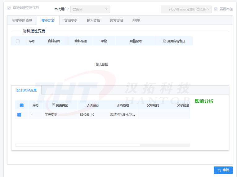
Task: Check the select-all box in 物料属性变更 table
Action: point(18,41)
